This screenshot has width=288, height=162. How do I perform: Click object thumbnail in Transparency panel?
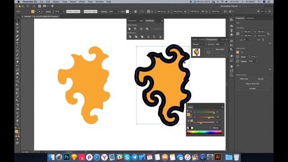[x=196, y=52]
